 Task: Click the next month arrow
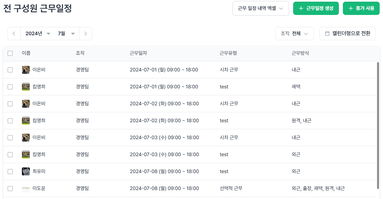[86, 33]
